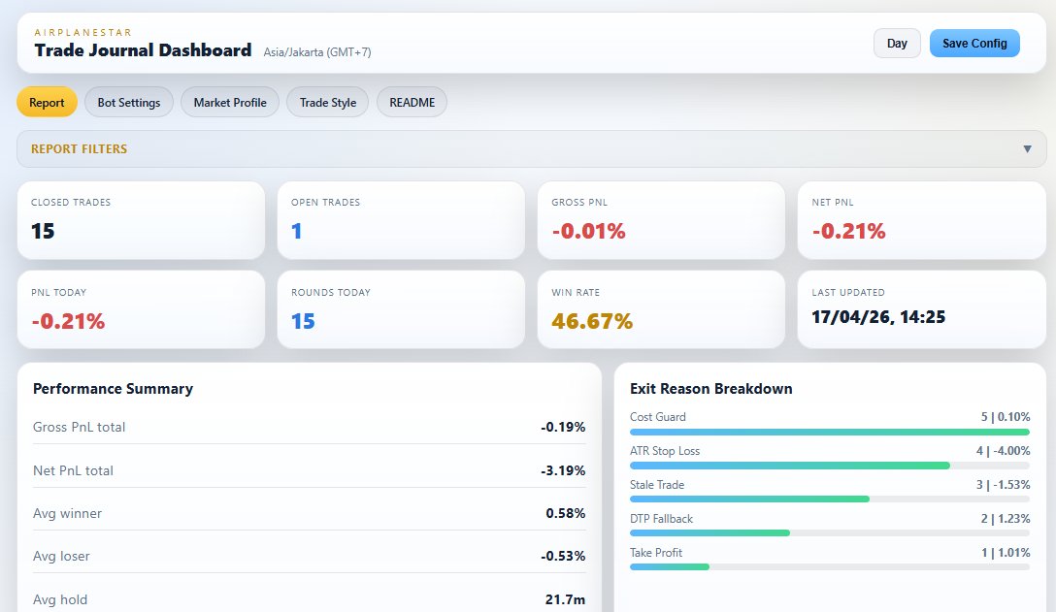Click the Gross PnL total row
Viewport: 1056px width, 612px height.
point(309,427)
